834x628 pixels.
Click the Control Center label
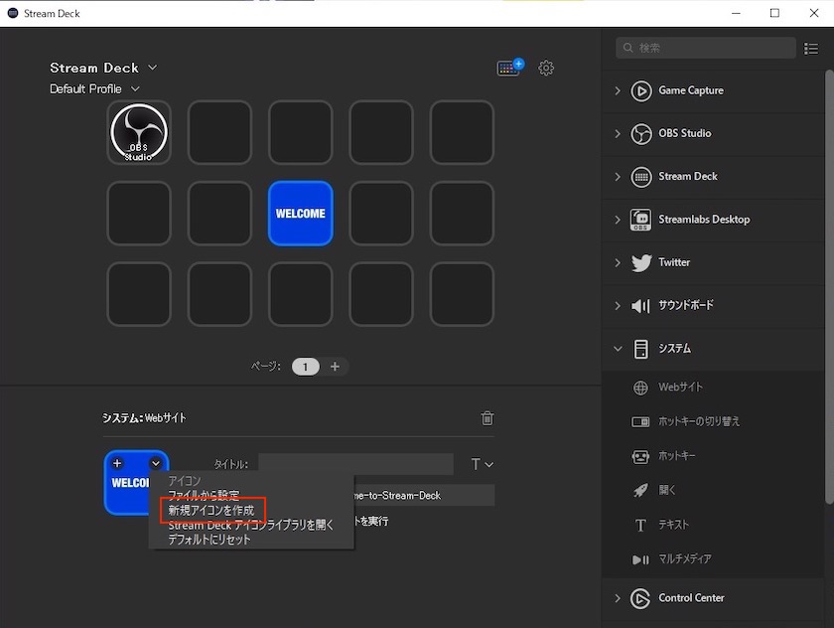(691, 598)
